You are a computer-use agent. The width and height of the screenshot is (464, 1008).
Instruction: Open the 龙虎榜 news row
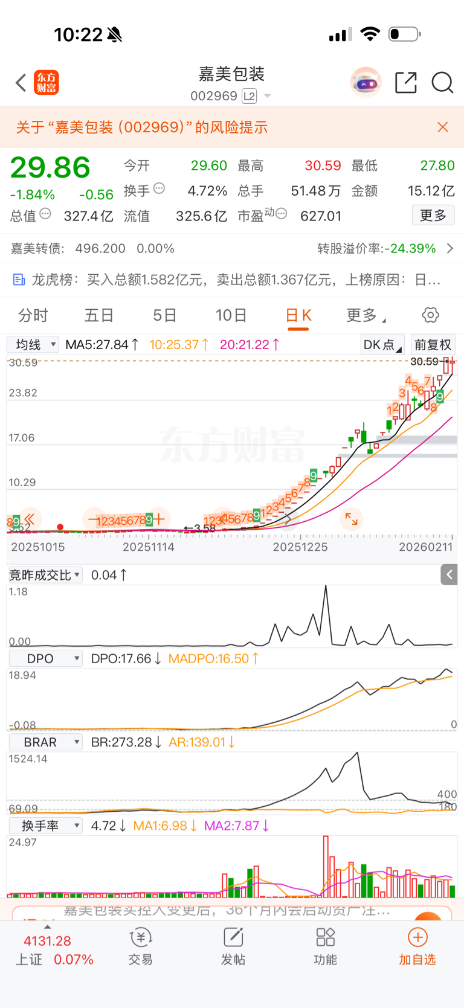(x=232, y=280)
